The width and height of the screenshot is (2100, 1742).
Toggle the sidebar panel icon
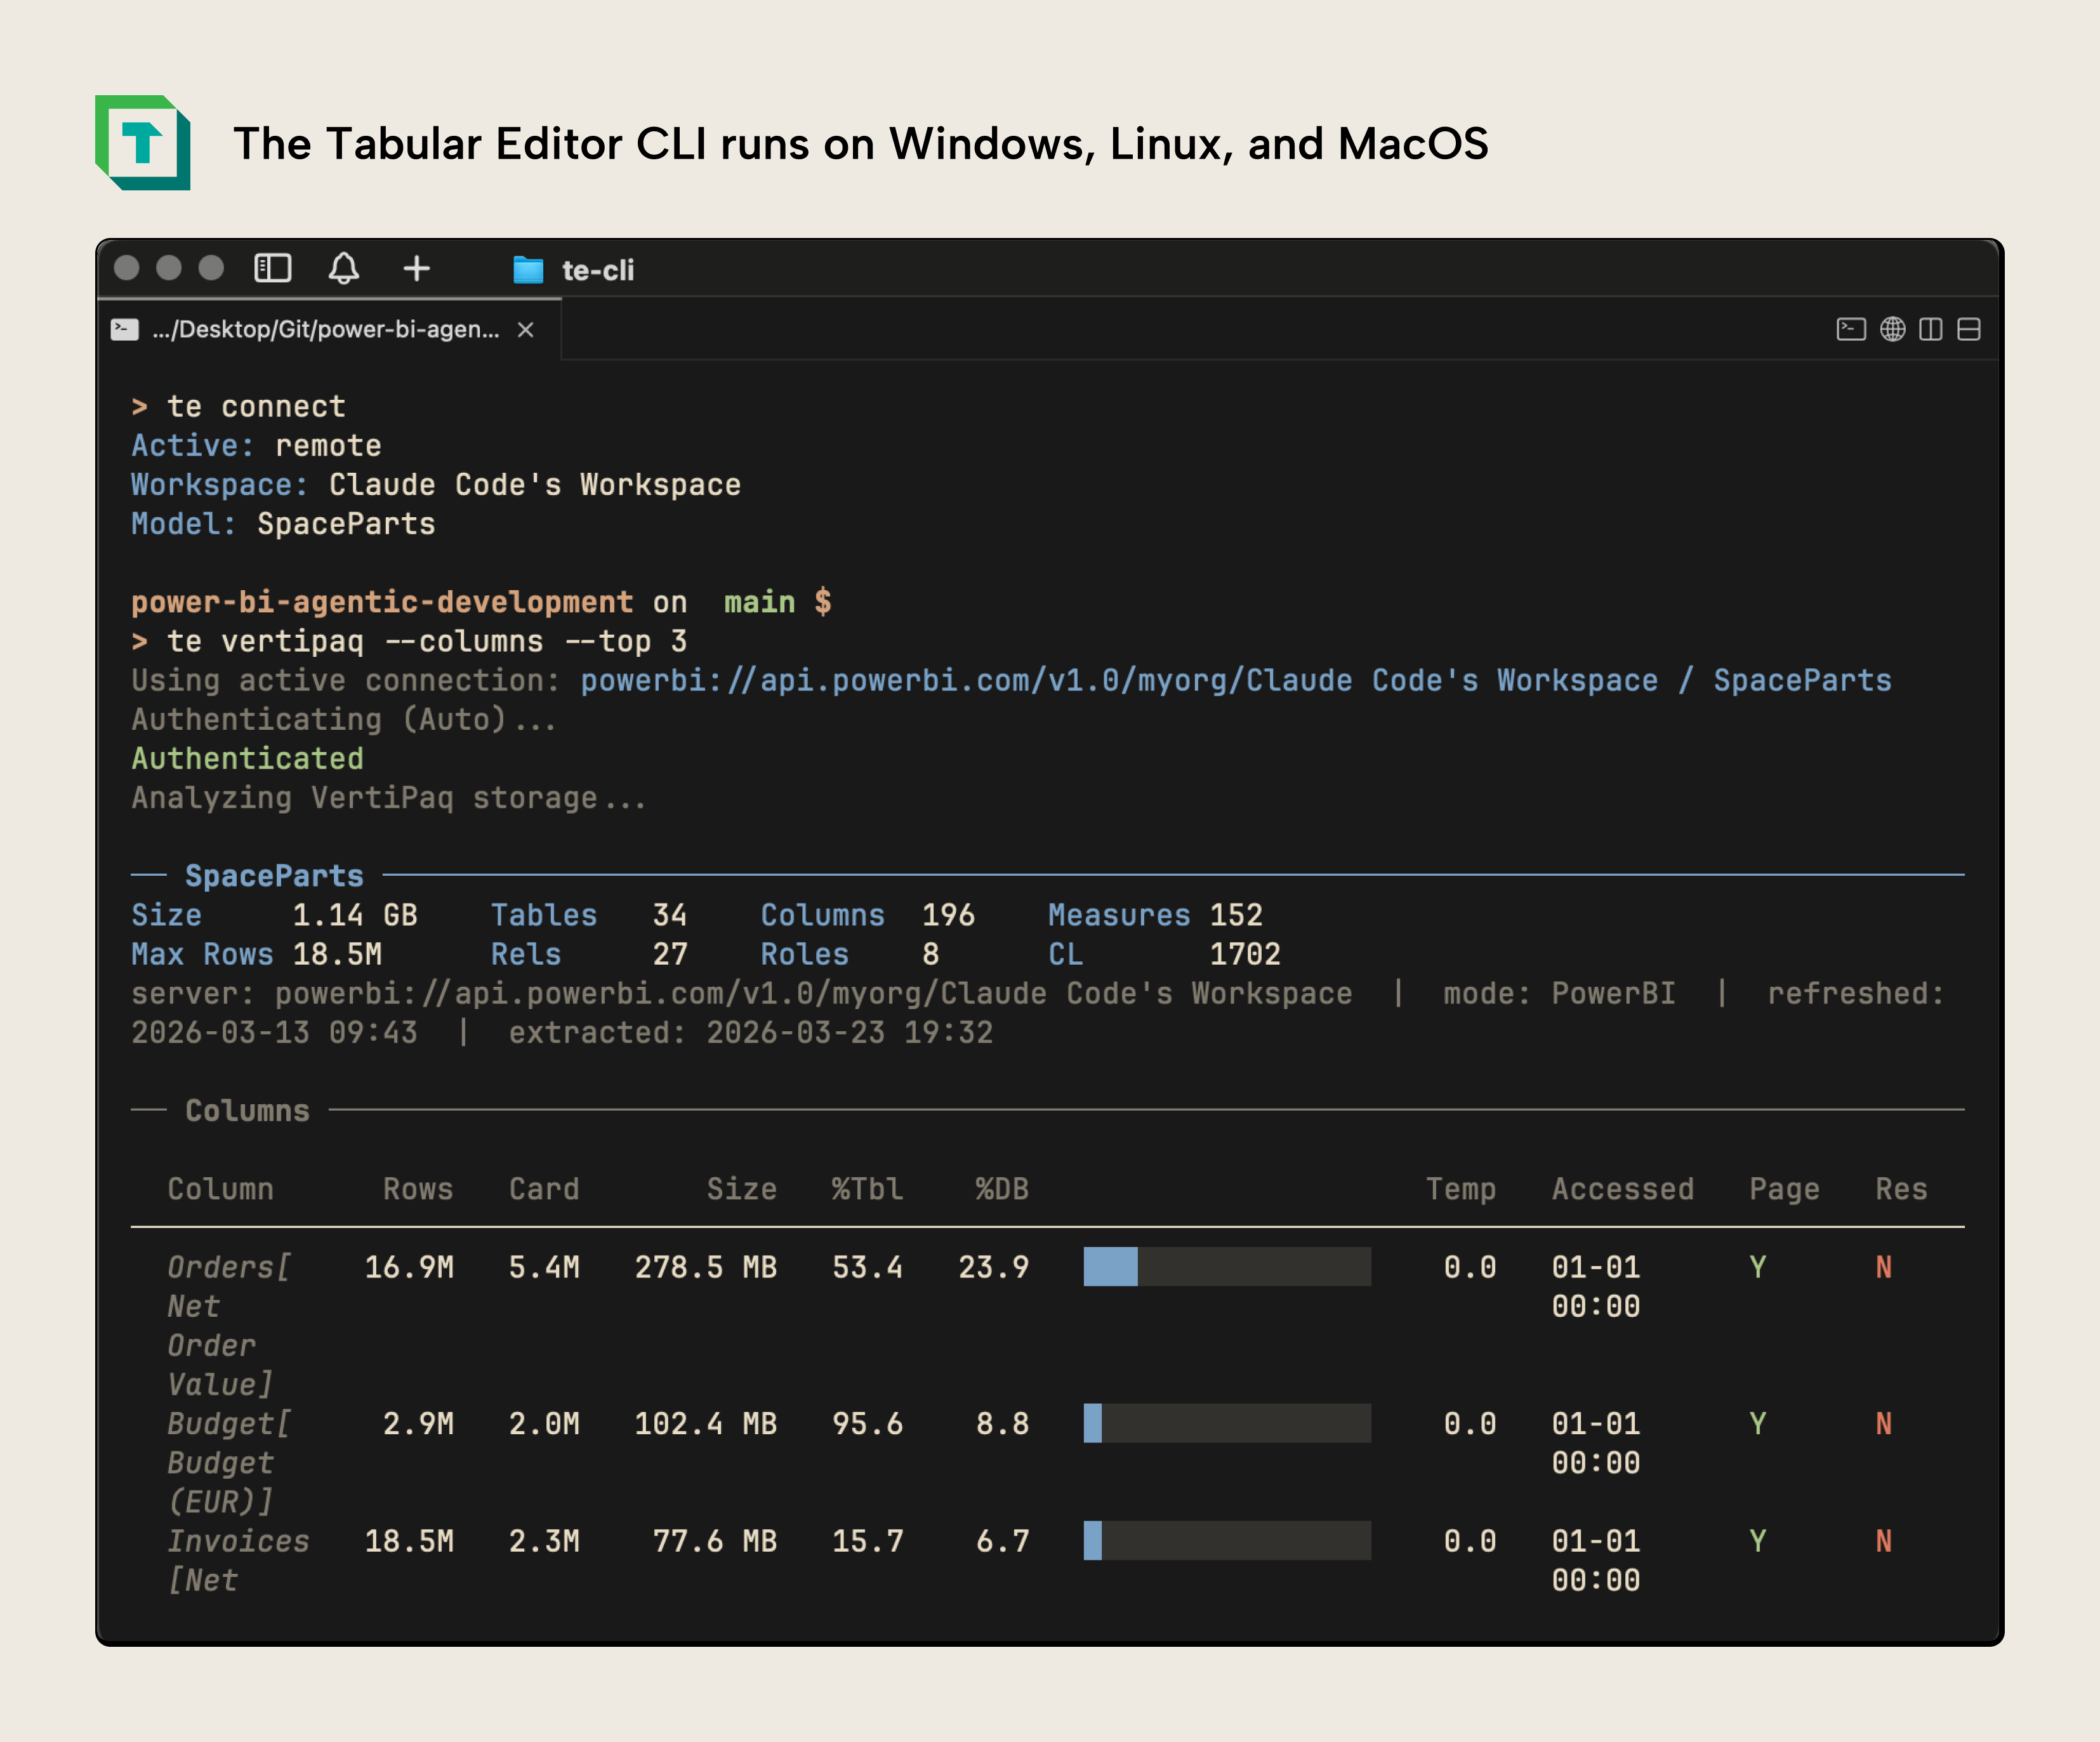[x=272, y=268]
